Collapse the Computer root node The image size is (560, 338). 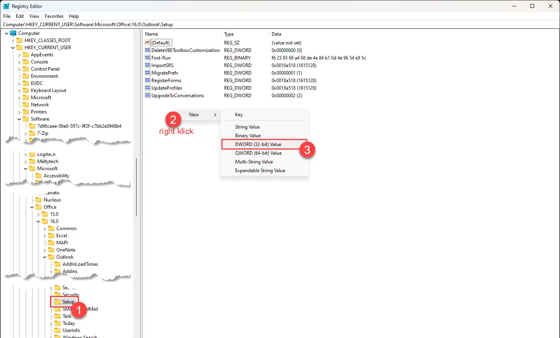point(6,33)
